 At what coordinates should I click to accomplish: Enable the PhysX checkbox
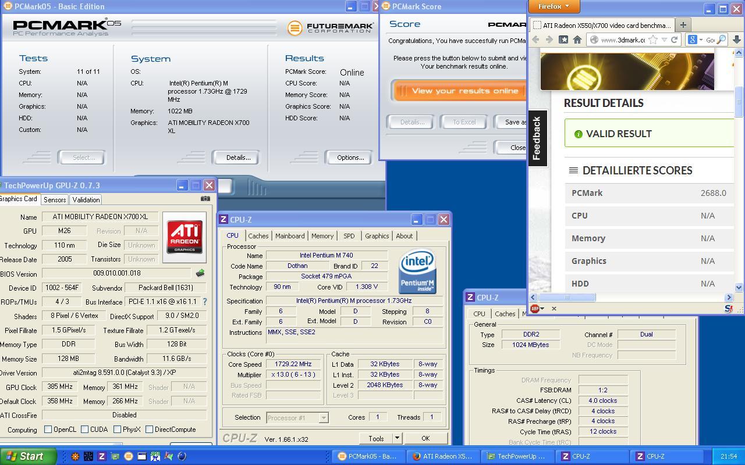point(118,430)
